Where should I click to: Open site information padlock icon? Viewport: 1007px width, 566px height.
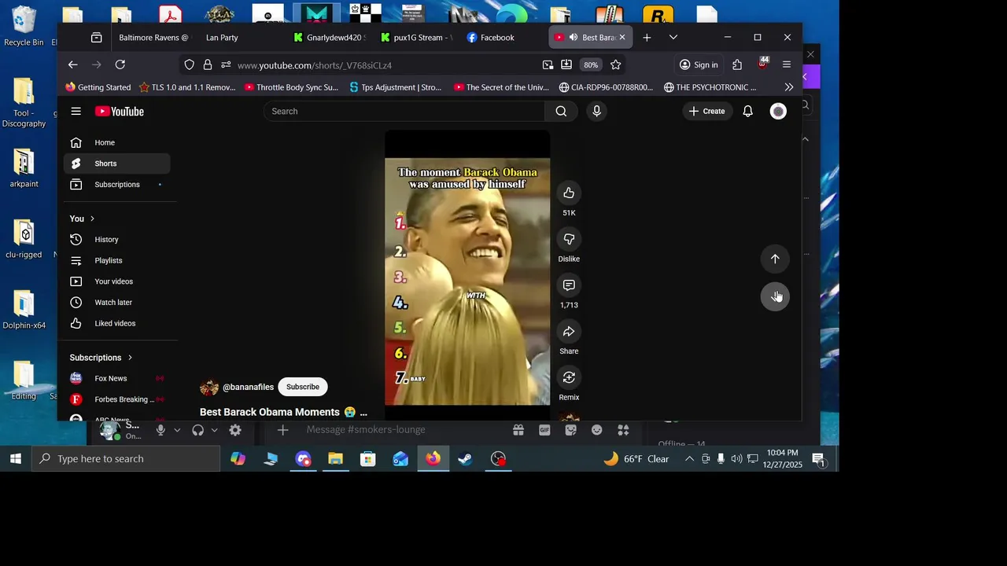click(208, 64)
